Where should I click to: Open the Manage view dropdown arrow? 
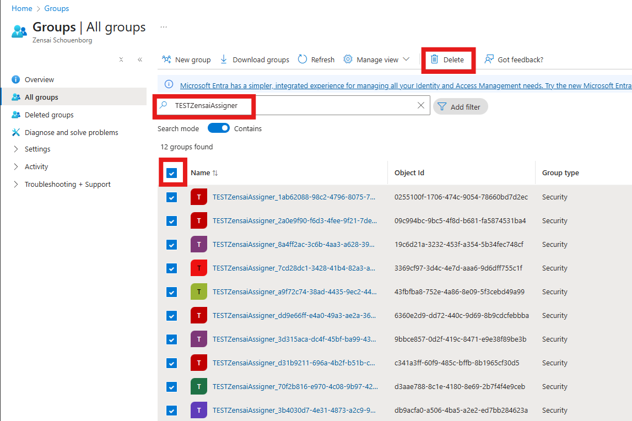406,60
